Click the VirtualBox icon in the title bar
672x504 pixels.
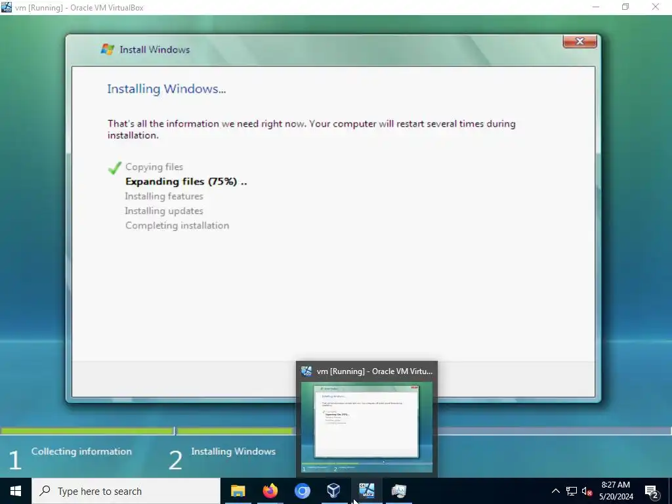(x=7, y=7)
